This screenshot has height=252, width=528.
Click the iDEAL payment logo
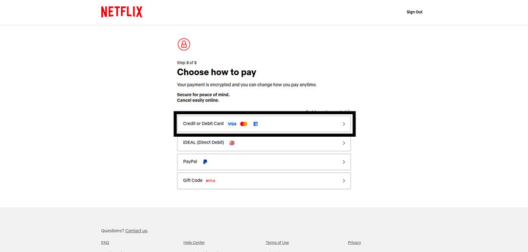click(232, 143)
